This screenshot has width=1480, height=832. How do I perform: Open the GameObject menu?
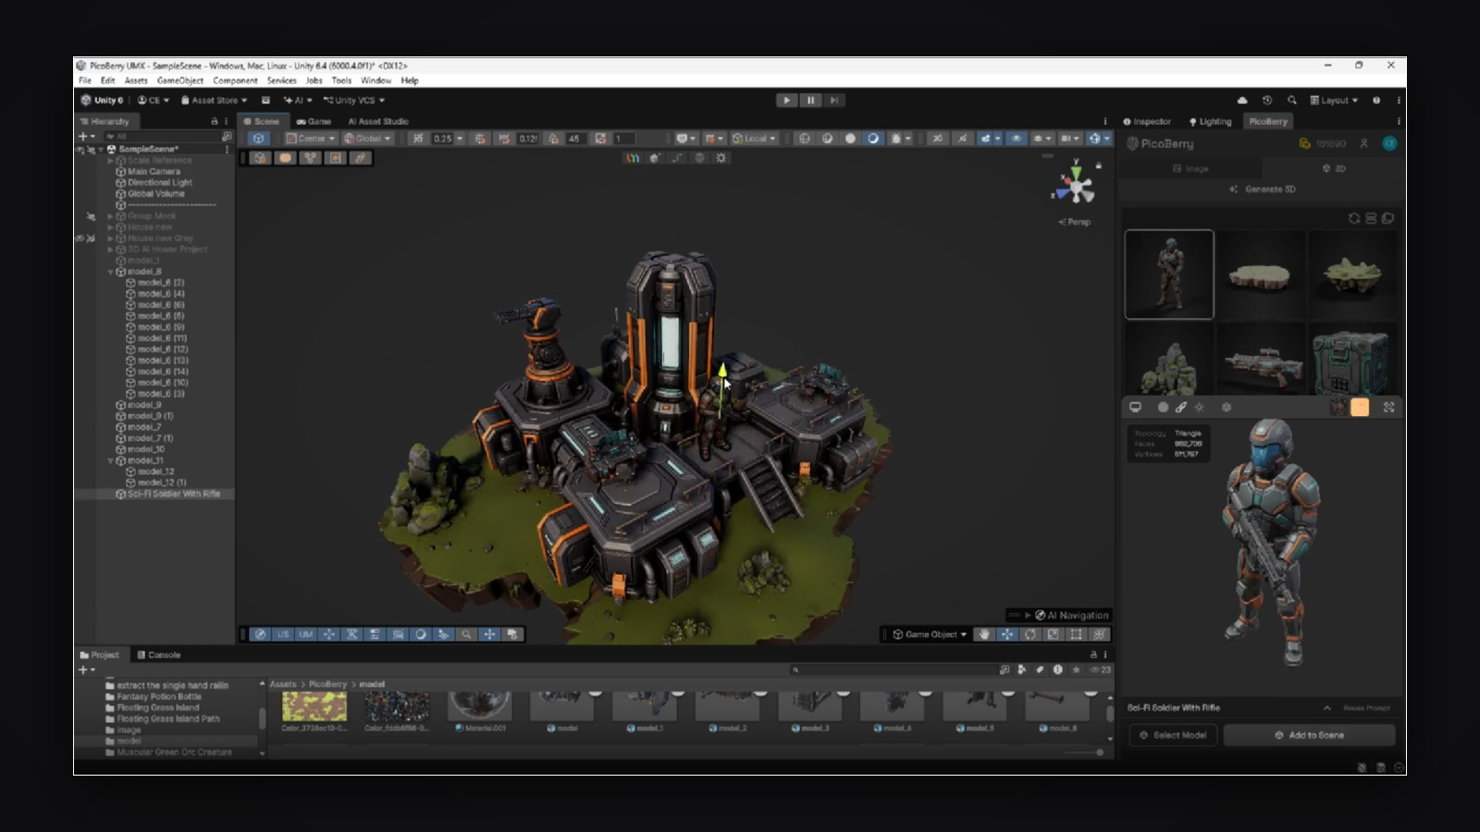(180, 80)
